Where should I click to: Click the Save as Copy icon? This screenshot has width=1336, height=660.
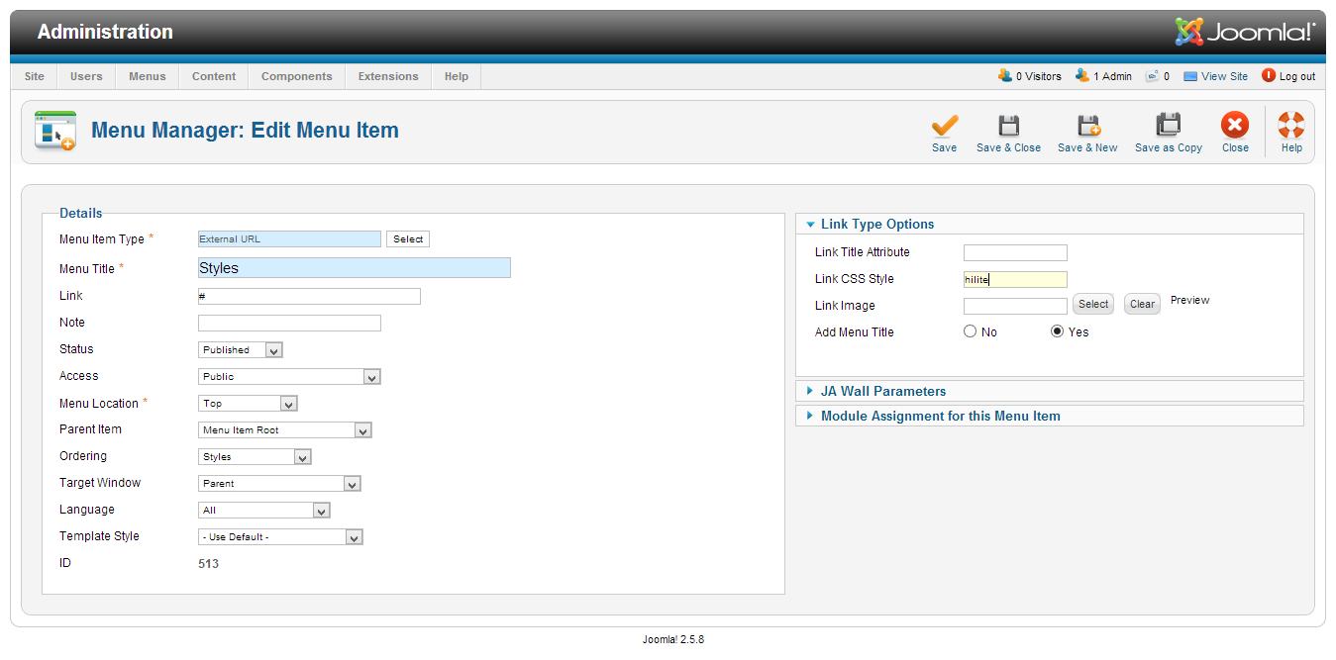[x=1169, y=126]
